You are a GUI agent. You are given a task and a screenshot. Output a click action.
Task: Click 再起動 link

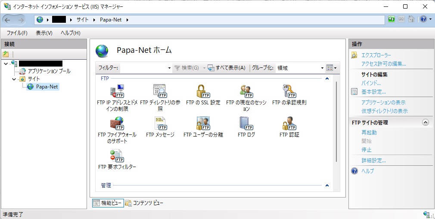(x=369, y=132)
